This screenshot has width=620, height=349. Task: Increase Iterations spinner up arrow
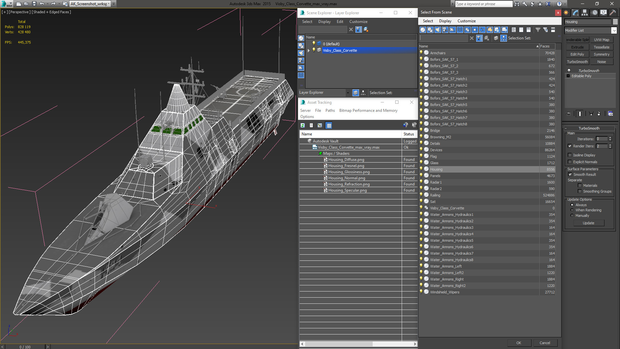coord(610,138)
